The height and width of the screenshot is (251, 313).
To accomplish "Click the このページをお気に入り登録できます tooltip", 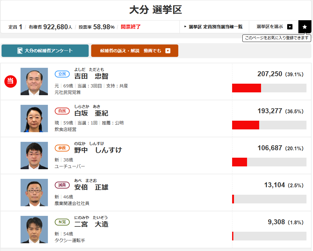I will [x=277, y=38].
